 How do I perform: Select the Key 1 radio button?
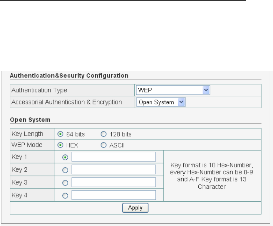click(66, 157)
